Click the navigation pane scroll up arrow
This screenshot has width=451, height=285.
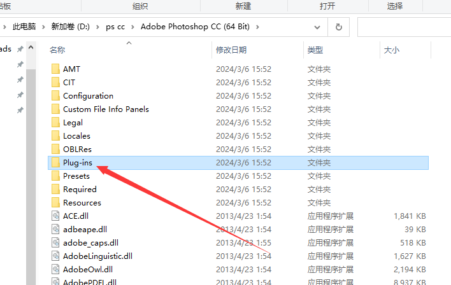pos(31,48)
